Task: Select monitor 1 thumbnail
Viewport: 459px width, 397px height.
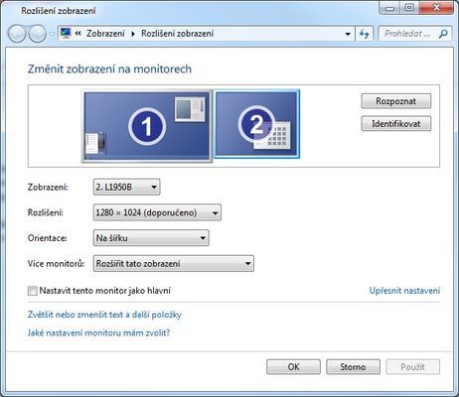Action: click(147, 126)
